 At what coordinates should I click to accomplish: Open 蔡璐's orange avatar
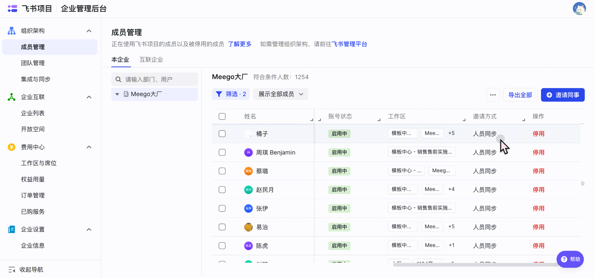248,171
